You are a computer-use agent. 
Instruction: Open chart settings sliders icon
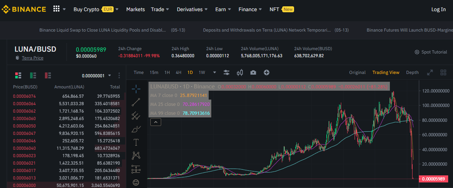click(226, 72)
